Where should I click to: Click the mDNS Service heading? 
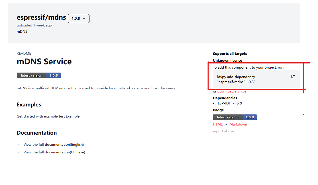point(44,61)
